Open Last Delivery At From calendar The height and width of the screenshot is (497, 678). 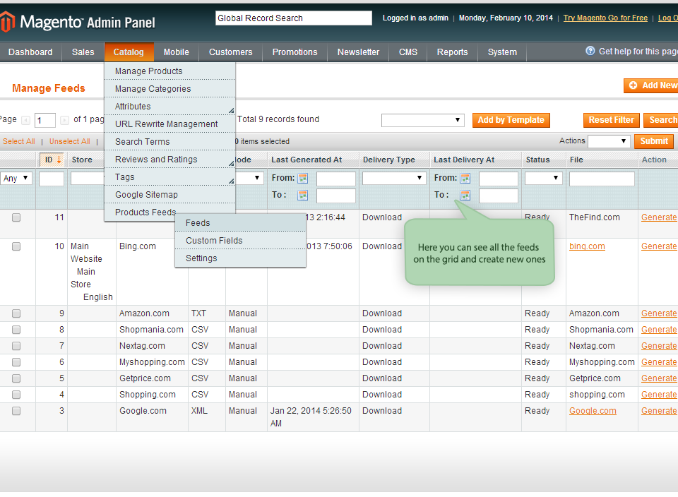click(x=465, y=178)
